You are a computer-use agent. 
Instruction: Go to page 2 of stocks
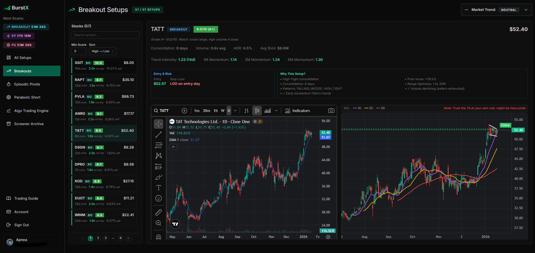pos(98,238)
